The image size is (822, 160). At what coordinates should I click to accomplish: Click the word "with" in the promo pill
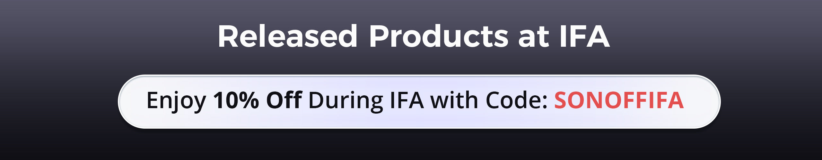[454, 100]
